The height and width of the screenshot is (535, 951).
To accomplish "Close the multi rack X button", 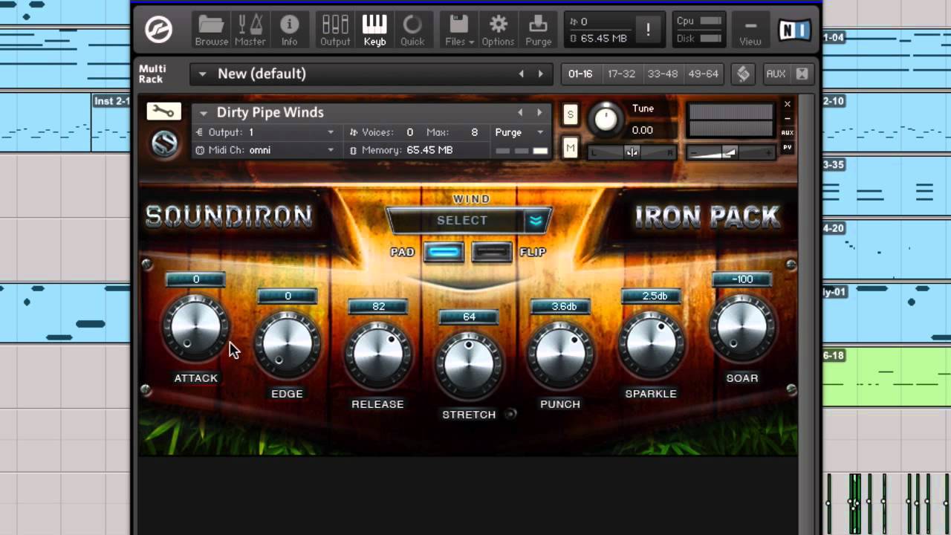I will 802,74.
